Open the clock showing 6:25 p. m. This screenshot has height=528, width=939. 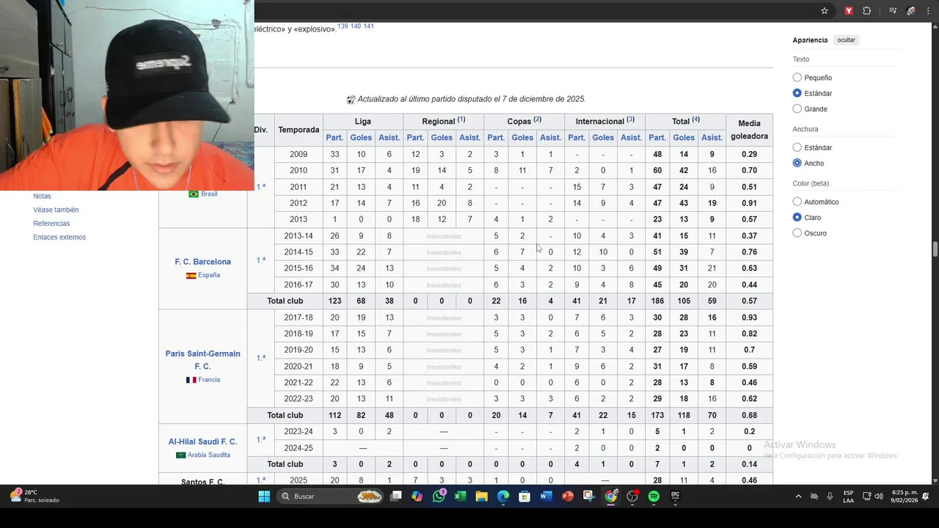(x=904, y=496)
